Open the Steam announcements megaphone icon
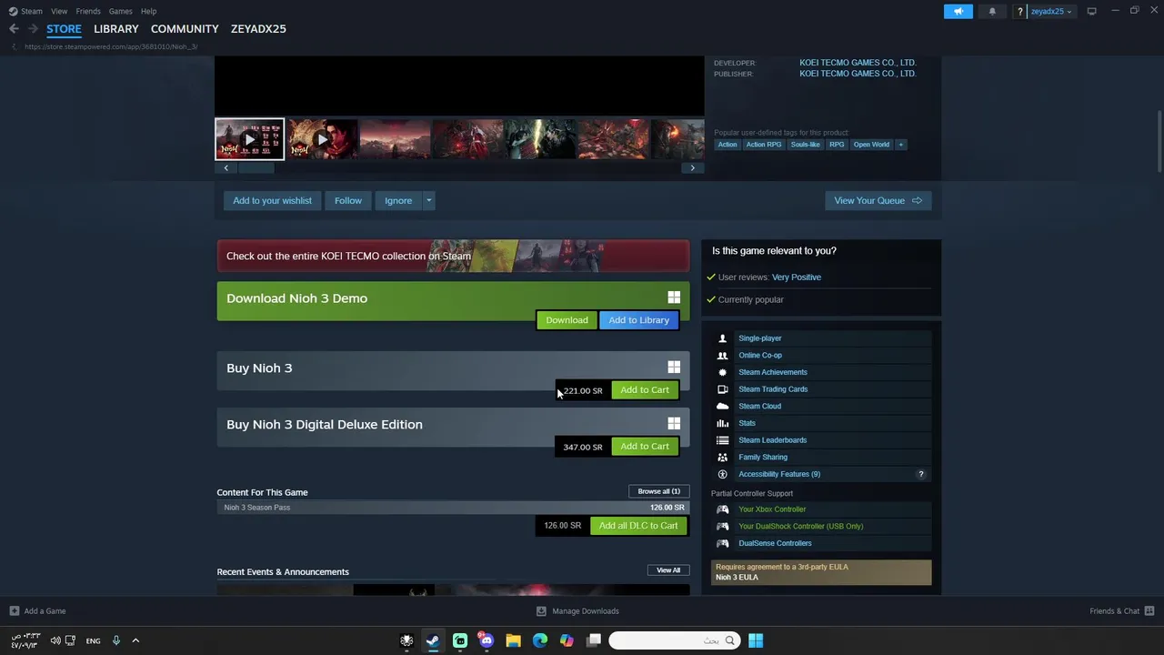 958,11
